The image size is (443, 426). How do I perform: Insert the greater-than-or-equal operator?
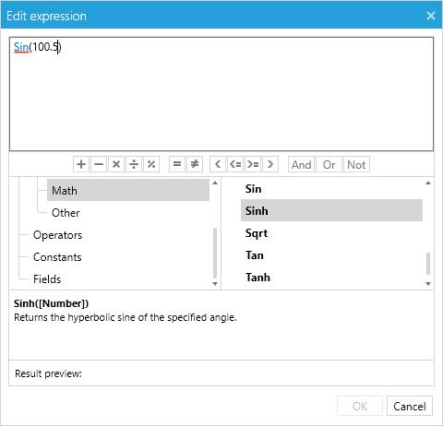pyautogui.click(x=253, y=164)
